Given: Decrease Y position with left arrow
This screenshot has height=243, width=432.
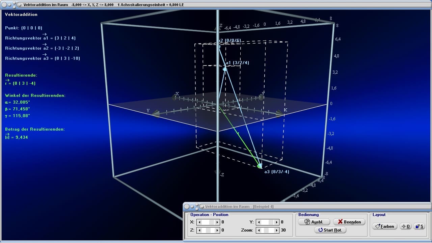Looking at the screenshot, I should click(x=259, y=222).
